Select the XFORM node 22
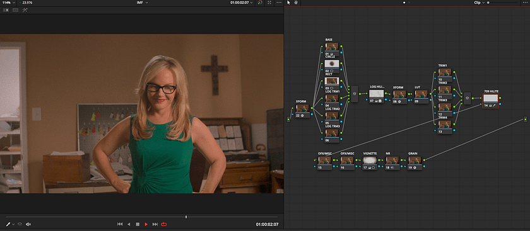This screenshot has width=530, height=231. pyautogui.click(x=302, y=111)
